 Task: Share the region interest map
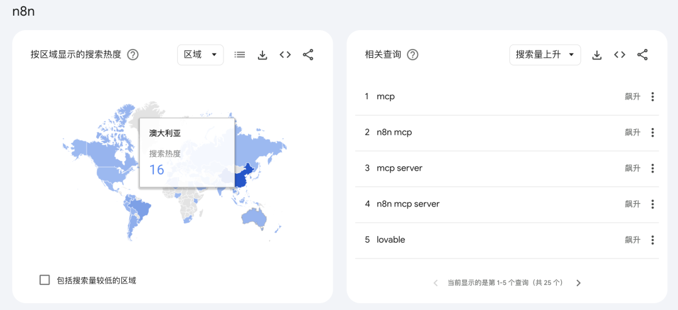308,55
